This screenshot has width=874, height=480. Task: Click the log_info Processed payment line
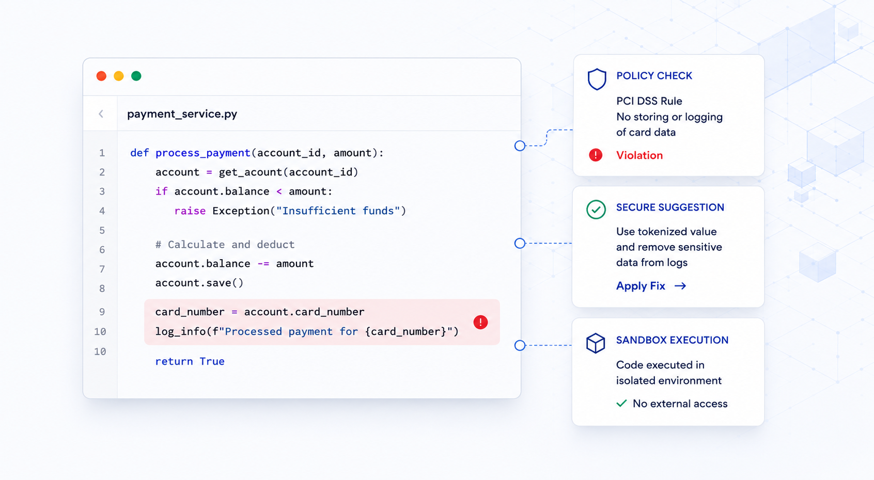pyautogui.click(x=307, y=331)
